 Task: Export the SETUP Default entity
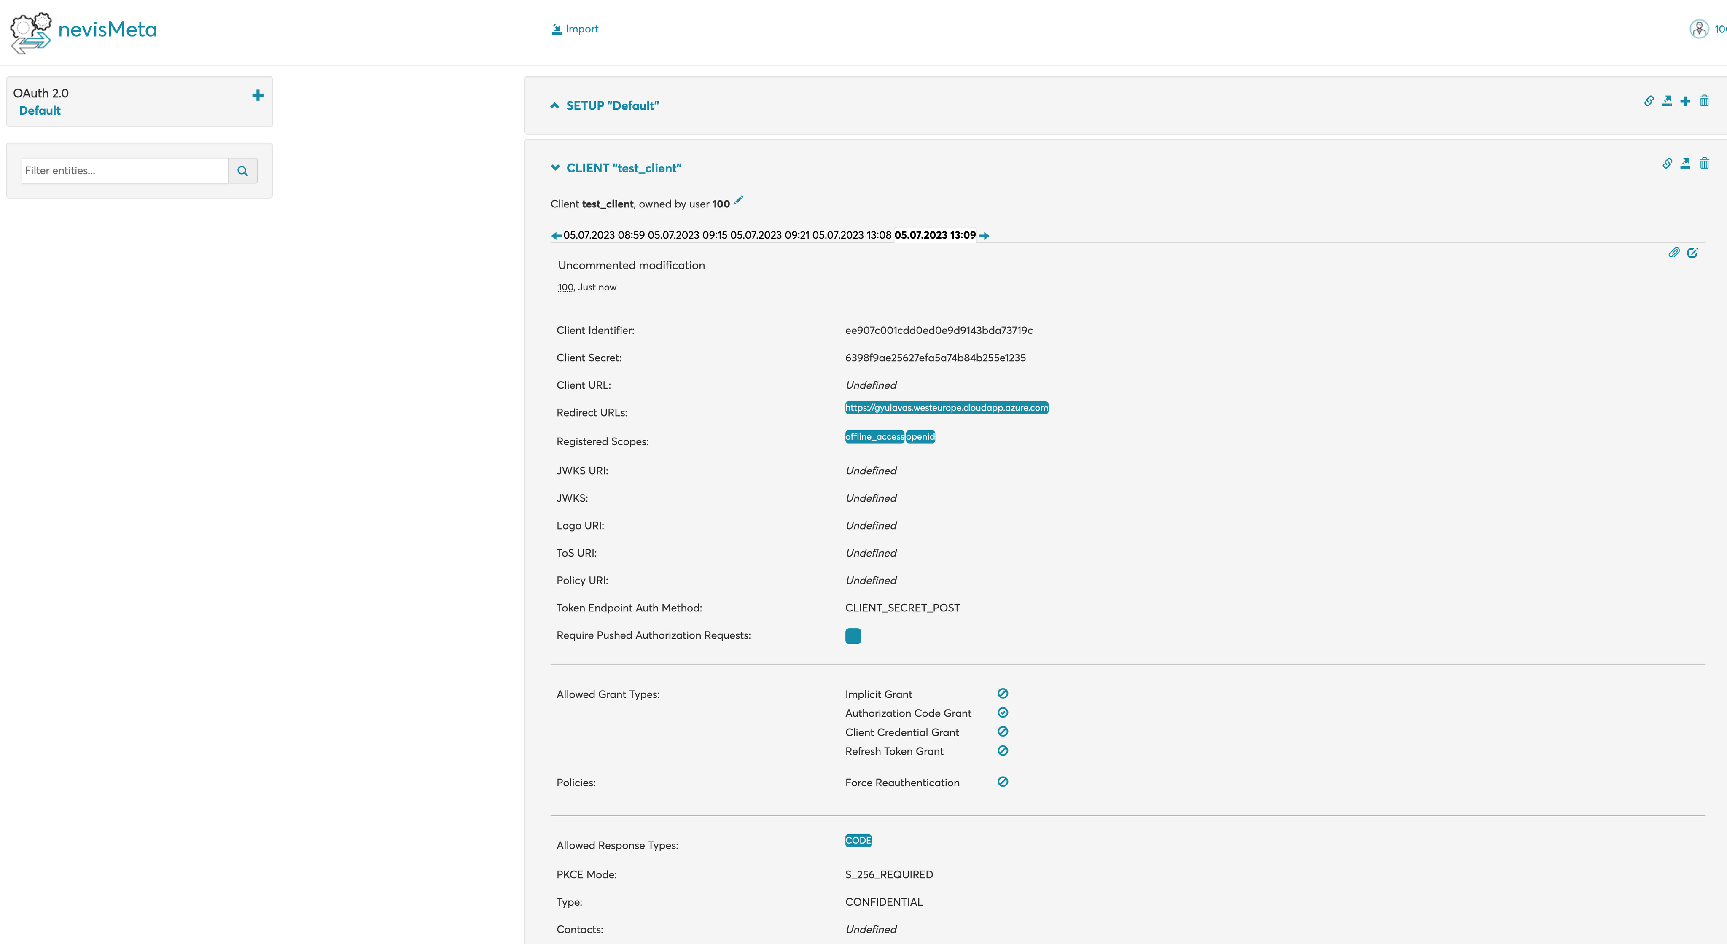pos(1667,101)
